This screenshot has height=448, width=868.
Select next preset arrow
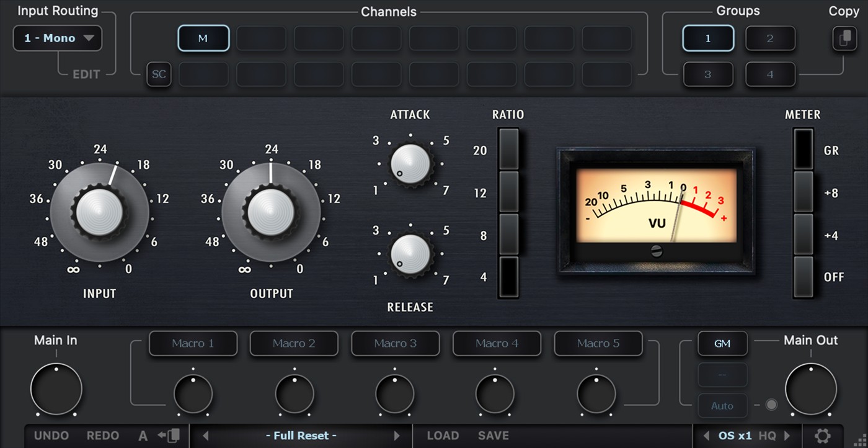pyautogui.click(x=397, y=436)
